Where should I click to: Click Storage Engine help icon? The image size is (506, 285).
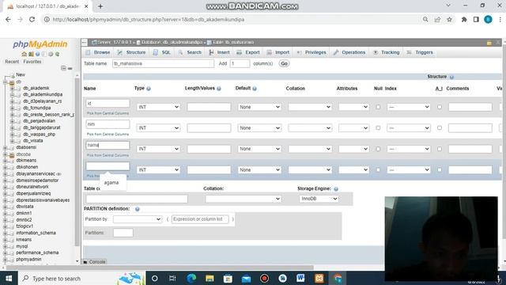[336, 188]
